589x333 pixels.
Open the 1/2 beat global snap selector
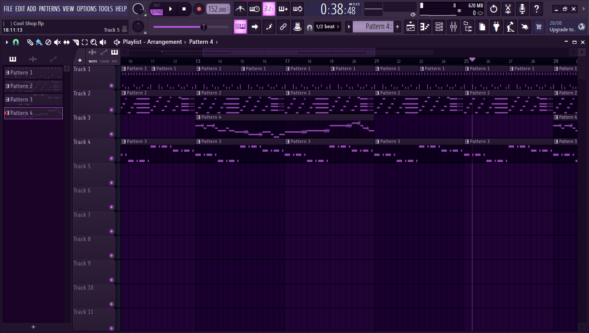pos(328,27)
